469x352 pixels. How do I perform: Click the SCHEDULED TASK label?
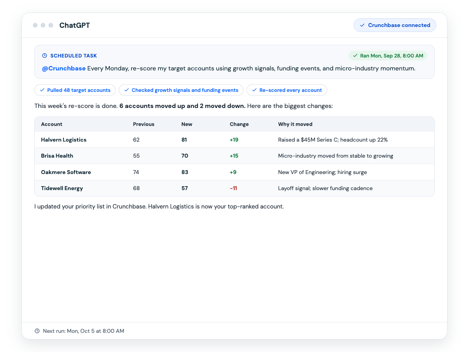tap(73, 56)
